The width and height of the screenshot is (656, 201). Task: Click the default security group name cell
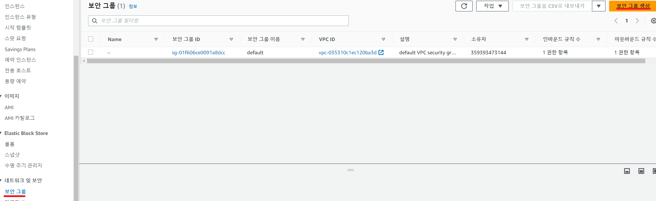coord(255,52)
